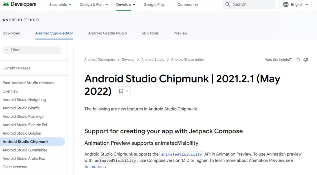Click 'Past Android Studio releases' heading
The image size is (317, 175).
click(x=28, y=83)
